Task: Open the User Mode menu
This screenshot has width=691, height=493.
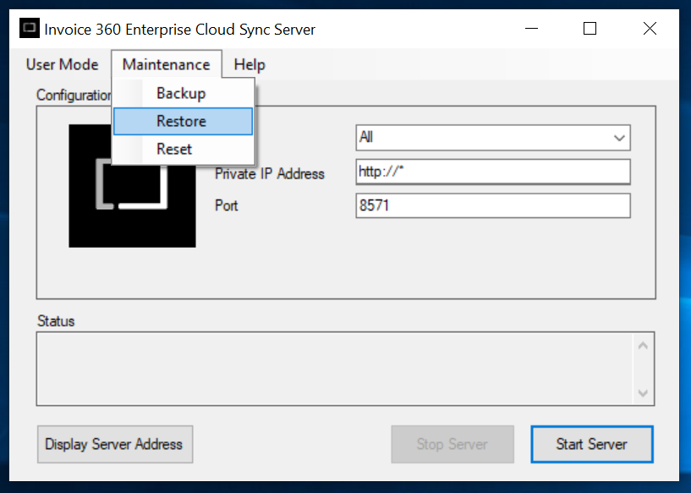Action: click(62, 65)
